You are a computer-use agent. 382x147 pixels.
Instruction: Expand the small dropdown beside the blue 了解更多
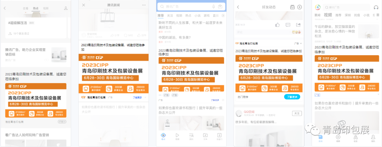click(223, 100)
